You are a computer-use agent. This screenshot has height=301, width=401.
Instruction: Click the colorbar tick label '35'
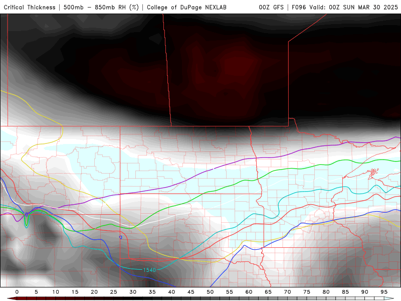(152, 292)
